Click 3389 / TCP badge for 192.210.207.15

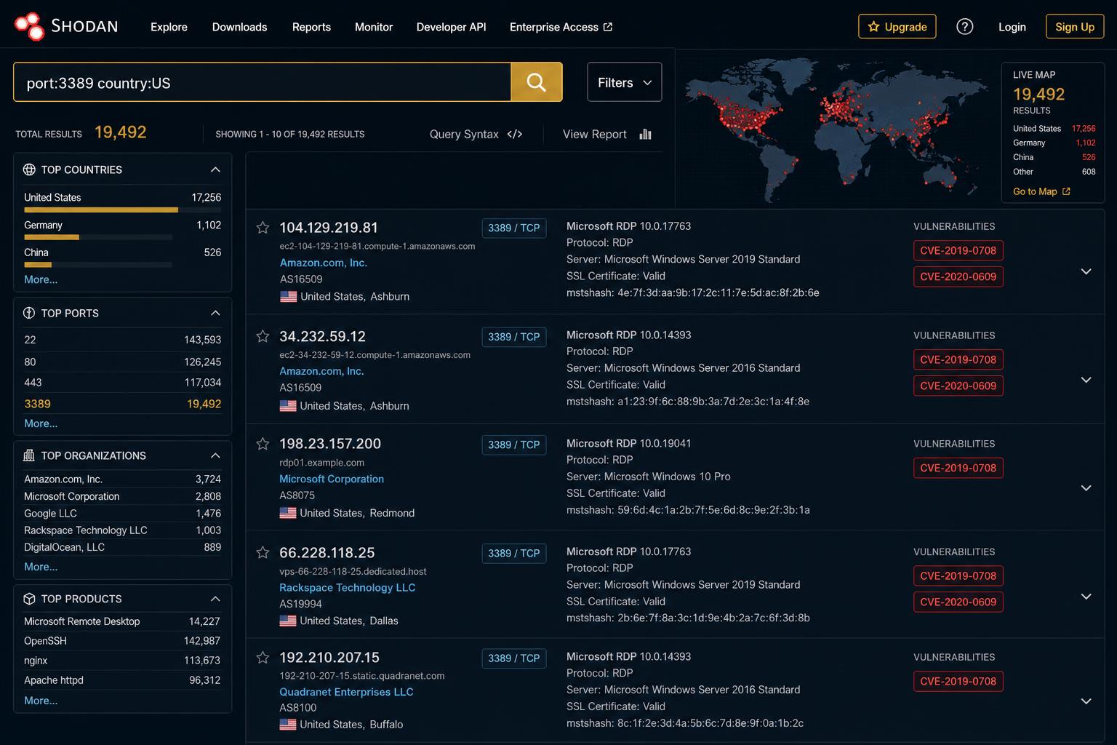pos(513,658)
